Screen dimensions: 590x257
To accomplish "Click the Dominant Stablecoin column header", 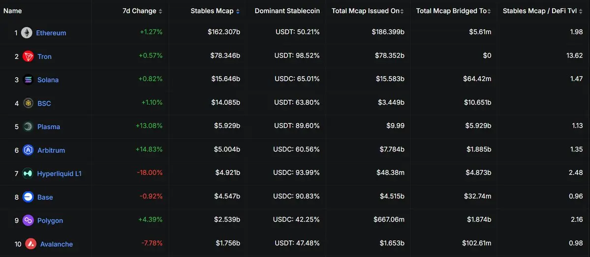I will click(x=287, y=11).
